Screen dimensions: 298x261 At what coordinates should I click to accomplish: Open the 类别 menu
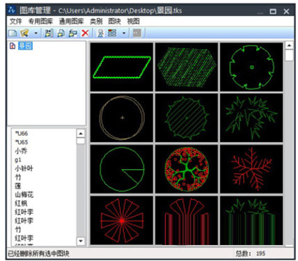pyautogui.click(x=96, y=22)
